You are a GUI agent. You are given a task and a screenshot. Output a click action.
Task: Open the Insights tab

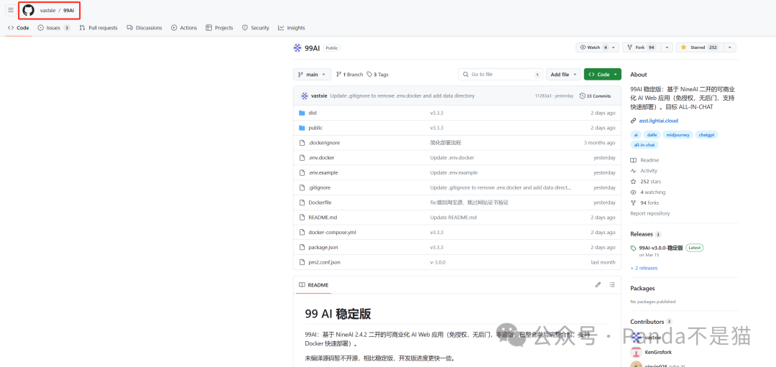pyautogui.click(x=292, y=28)
